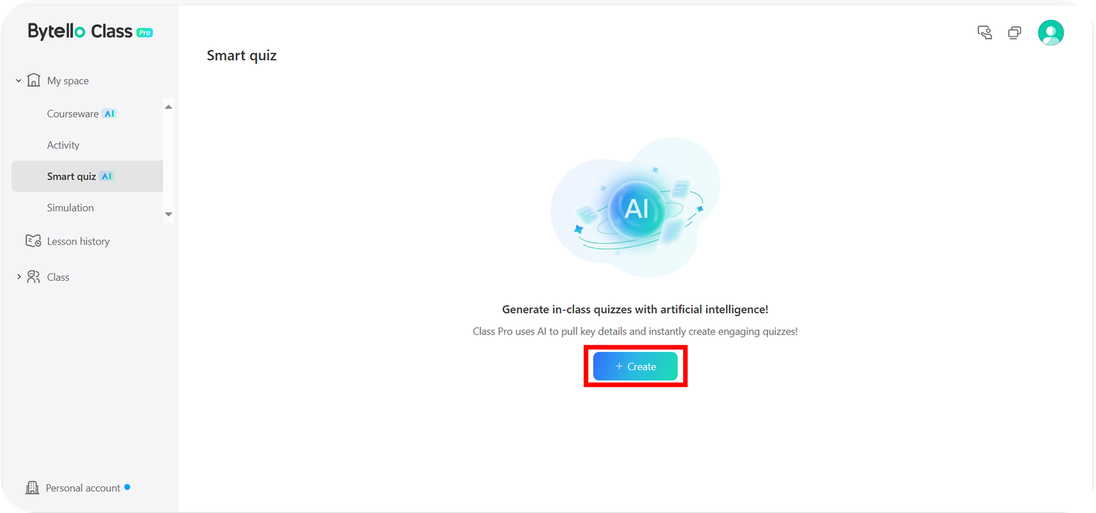The width and height of the screenshot is (1096, 513).
Task: Expand the Class section chevron
Action: pyautogui.click(x=18, y=277)
